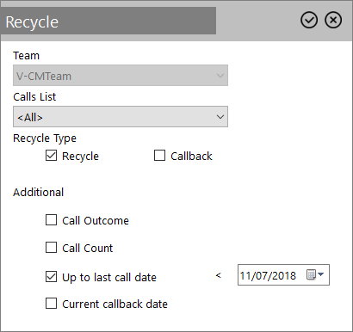Click the Recycle Type heading
The height and width of the screenshot is (332, 353).
tap(45, 138)
